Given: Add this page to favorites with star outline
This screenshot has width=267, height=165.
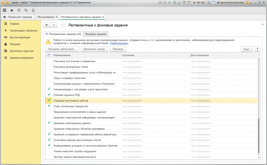Looking at the screenshot, I should tap(63, 25).
